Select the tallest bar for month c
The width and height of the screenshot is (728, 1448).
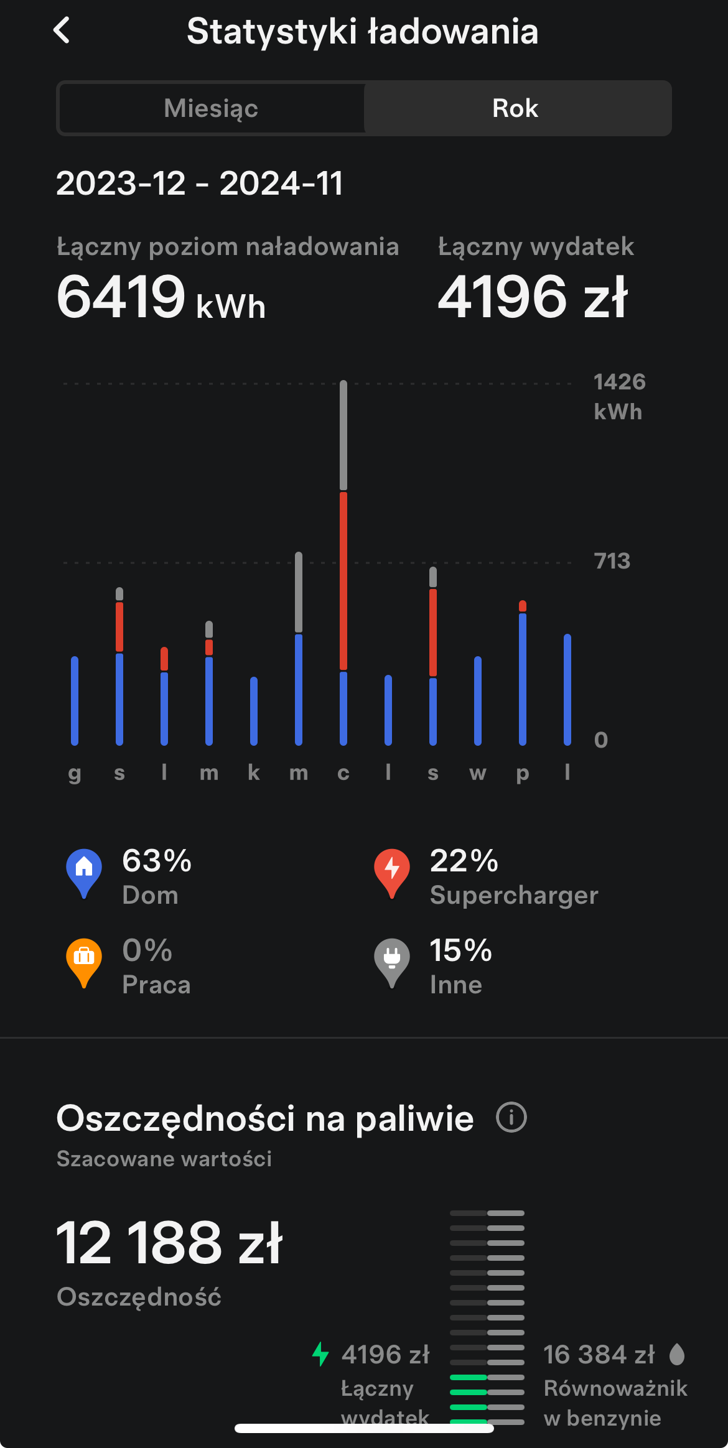pyautogui.click(x=343, y=563)
